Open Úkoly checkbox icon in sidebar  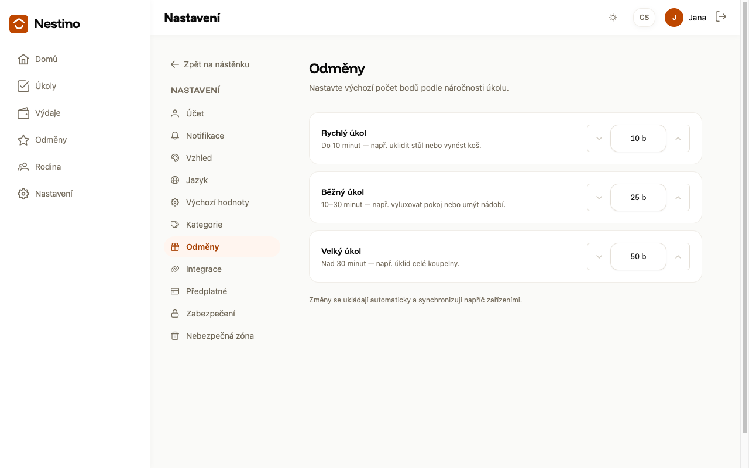point(23,86)
